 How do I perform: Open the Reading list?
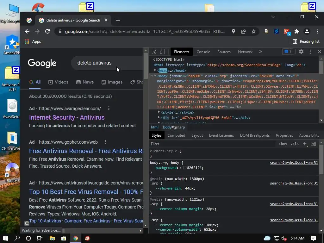pos(306,41)
